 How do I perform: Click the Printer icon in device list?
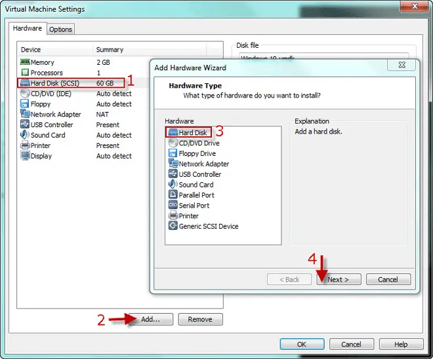[x=25, y=145]
